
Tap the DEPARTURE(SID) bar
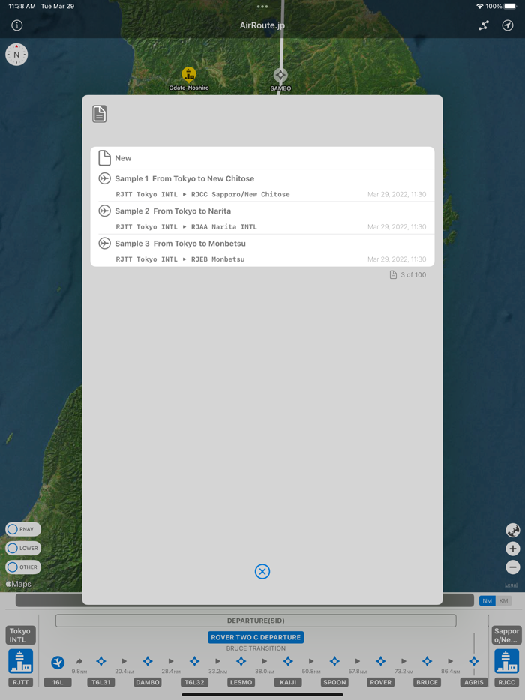pos(256,621)
